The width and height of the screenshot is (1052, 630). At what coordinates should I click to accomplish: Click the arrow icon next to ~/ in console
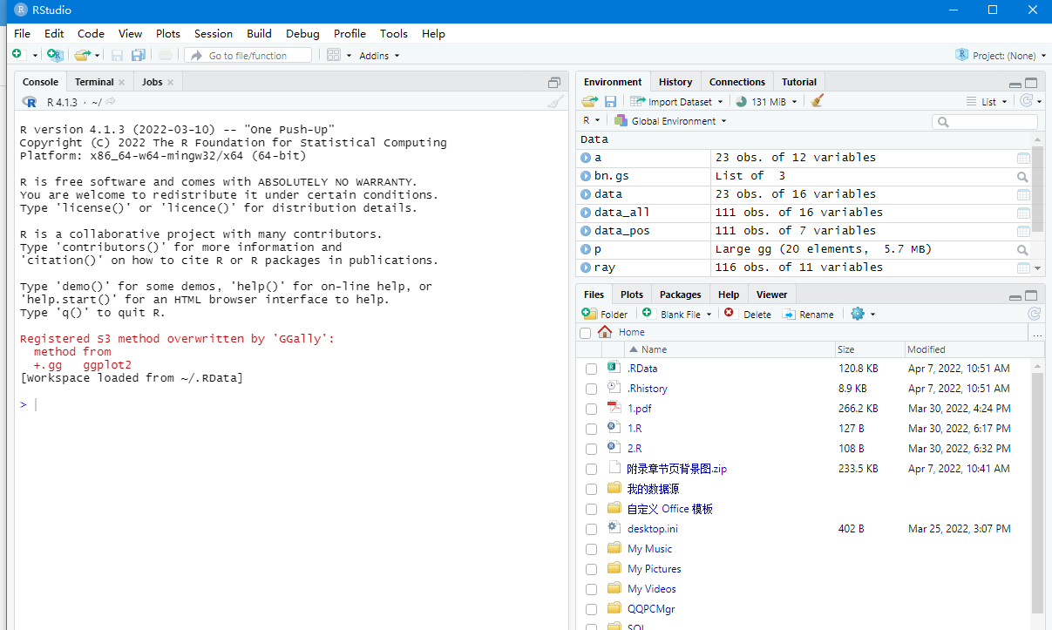[111, 102]
